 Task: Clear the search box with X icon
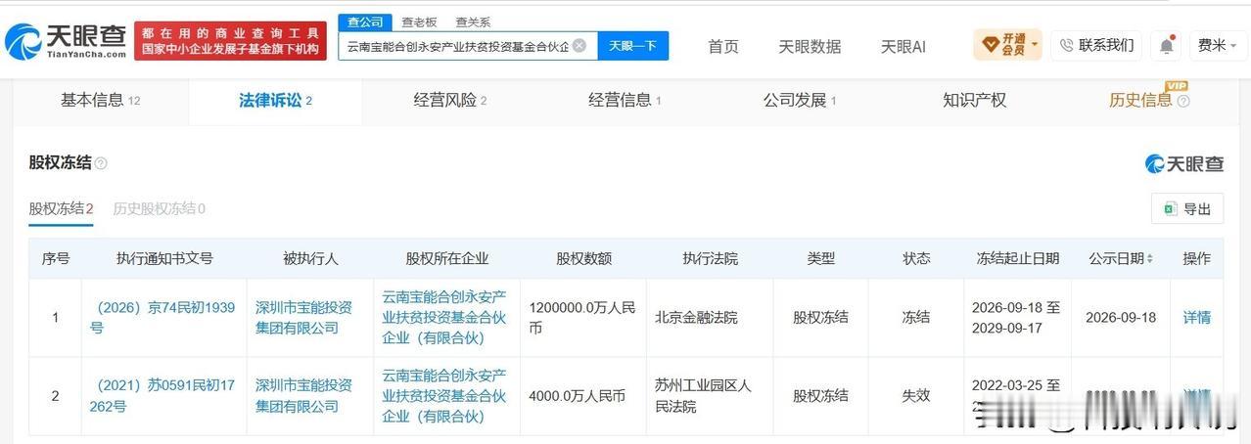coord(579,45)
